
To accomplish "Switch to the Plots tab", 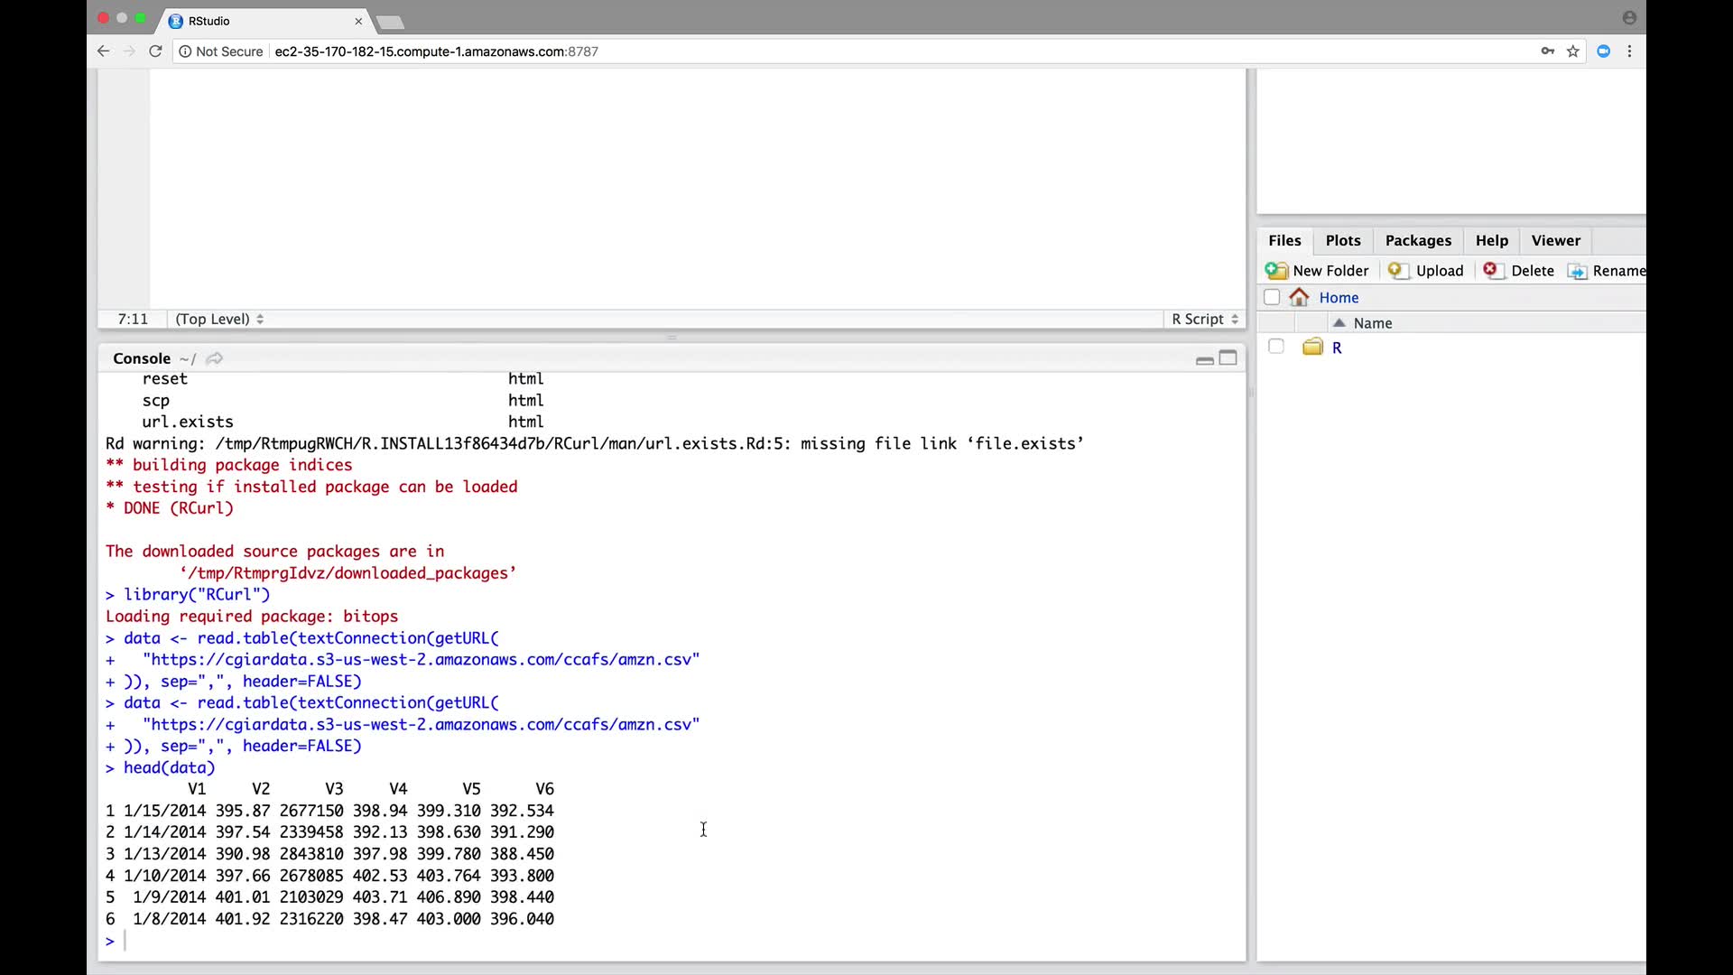I will click(x=1342, y=240).
